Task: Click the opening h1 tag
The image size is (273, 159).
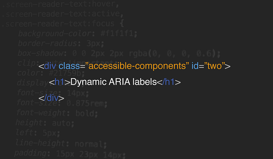Action: (60, 82)
